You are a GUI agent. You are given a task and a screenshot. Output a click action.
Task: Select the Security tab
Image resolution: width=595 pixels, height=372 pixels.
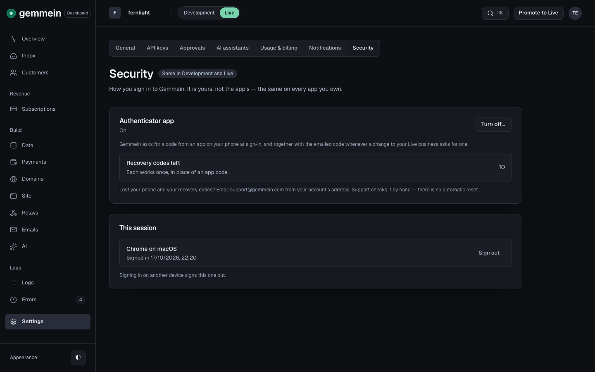point(363,48)
